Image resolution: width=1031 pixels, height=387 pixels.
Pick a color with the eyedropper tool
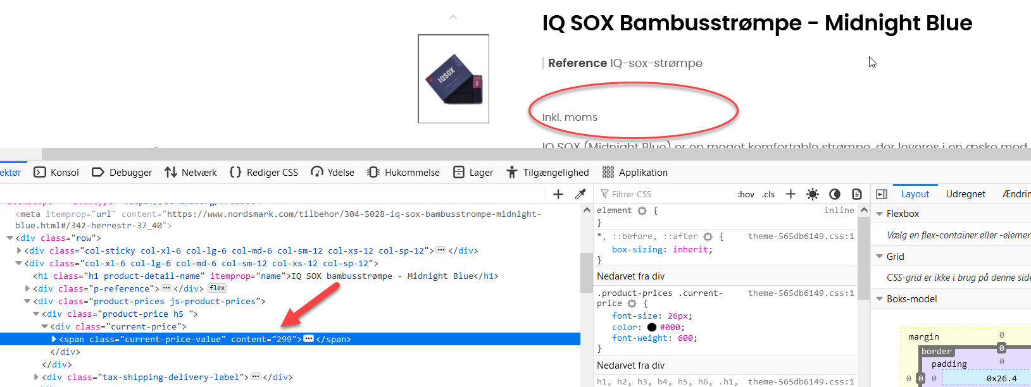point(580,194)
